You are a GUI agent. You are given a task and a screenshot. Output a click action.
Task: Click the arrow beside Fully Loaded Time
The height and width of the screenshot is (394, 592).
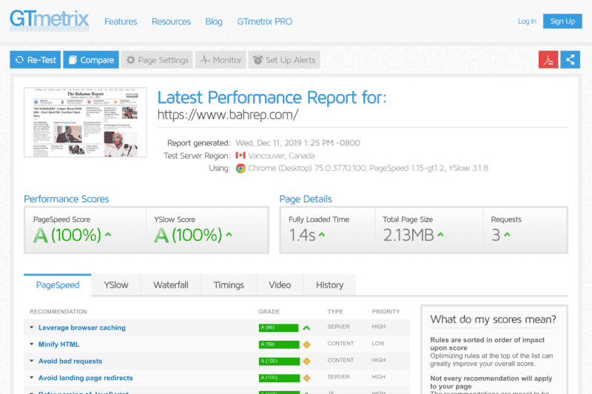[322, 234]
